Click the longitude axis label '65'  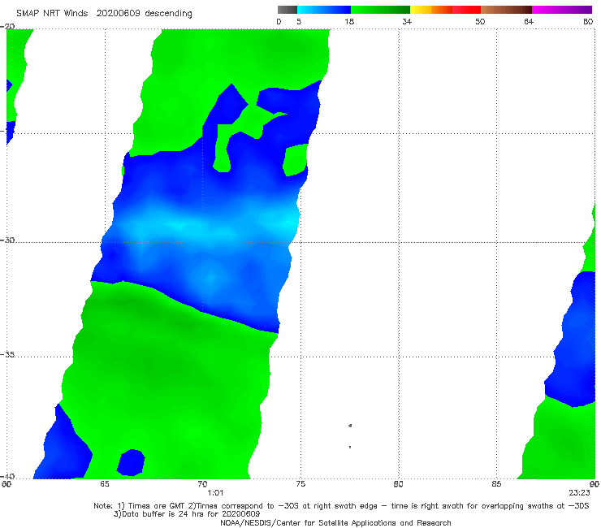point(105,484)
